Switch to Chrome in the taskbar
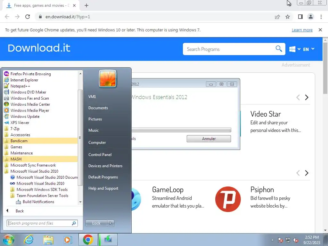 (x=88, y=240)
